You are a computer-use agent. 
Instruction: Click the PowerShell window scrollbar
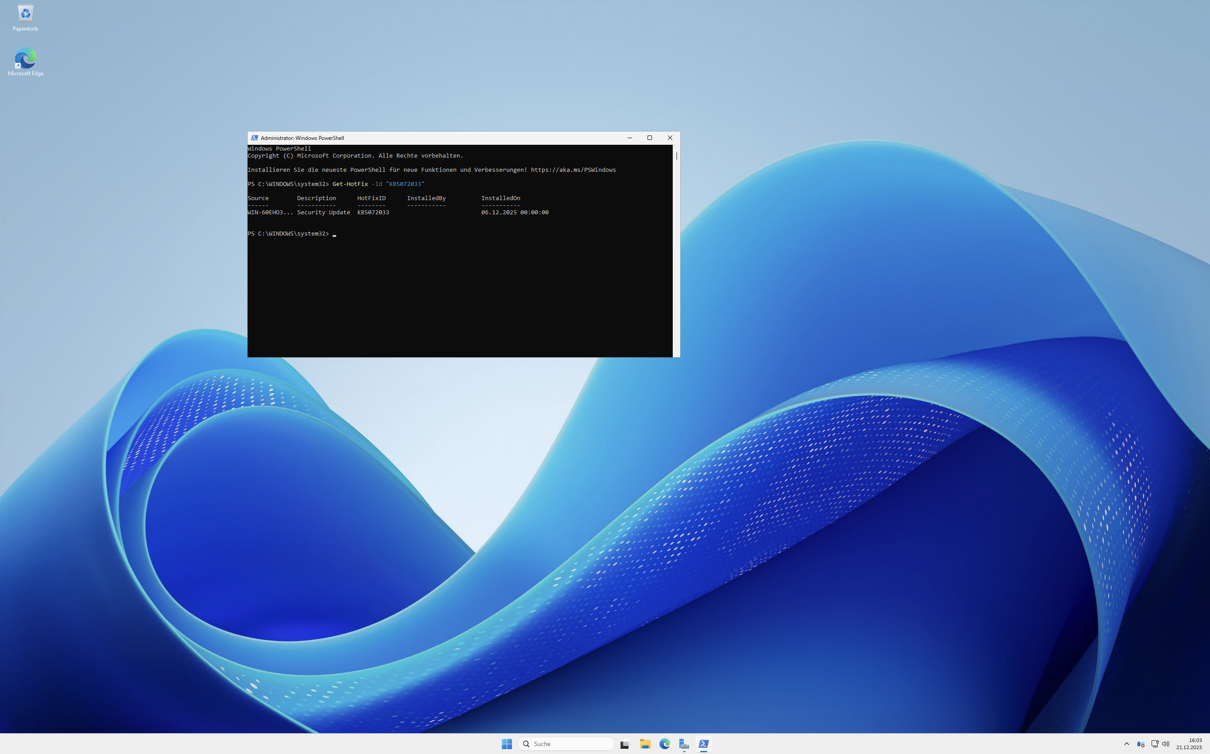(x=676, y=156)
